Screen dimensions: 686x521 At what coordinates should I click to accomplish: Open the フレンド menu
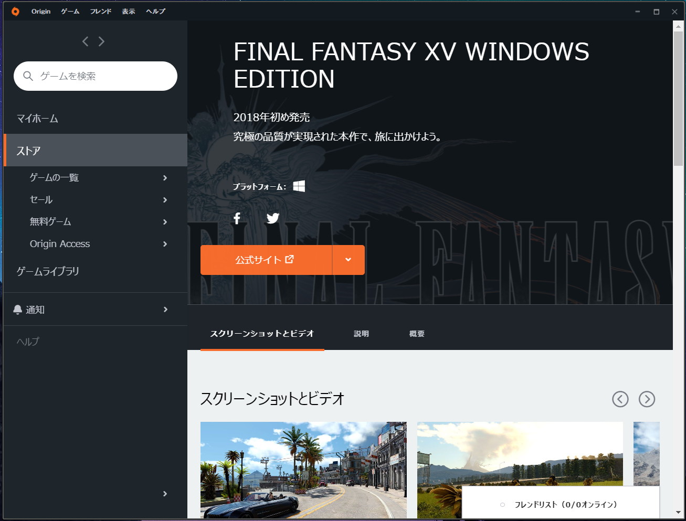tap(100, 12)
